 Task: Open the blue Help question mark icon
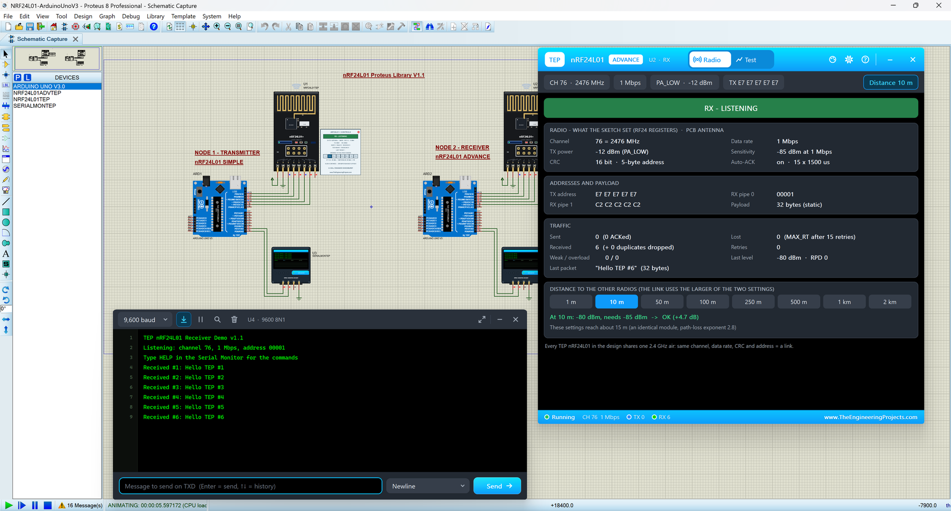(154, 26)
